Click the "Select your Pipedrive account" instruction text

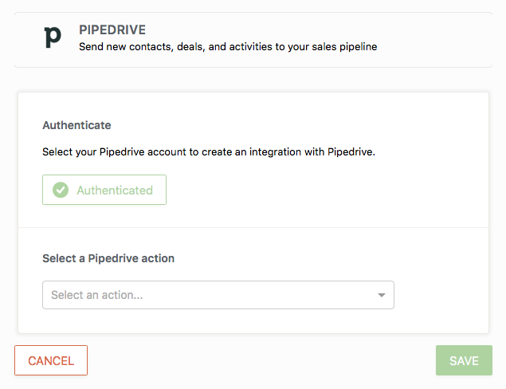pyautogui.click(x=209, y=151)
